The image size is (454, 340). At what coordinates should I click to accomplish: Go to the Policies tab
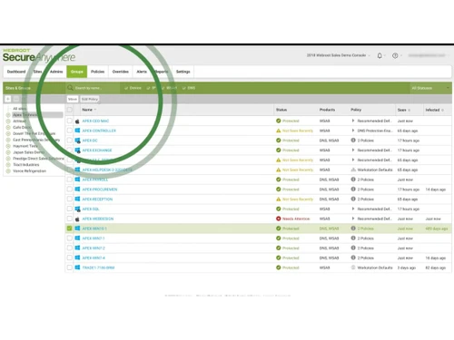point(98,72)
